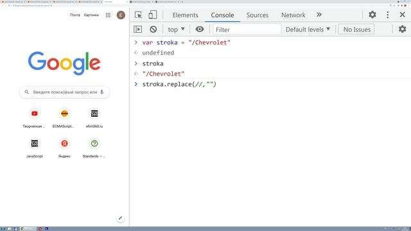411x231 pixels.
Task: Toggle the device toolbar icon
Action: (153, 15)
